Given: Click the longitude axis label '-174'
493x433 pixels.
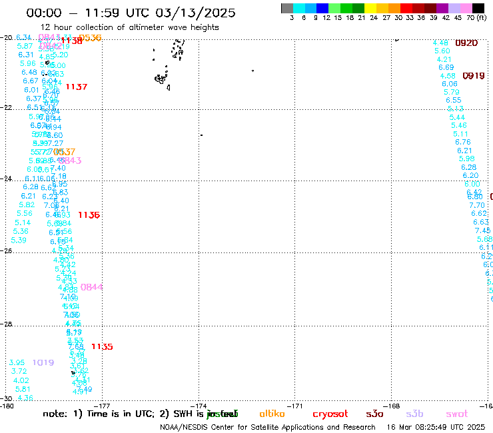Looking at the screenshot, I should click(199, 406).
